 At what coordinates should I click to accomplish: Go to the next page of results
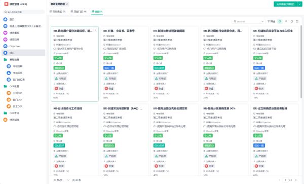pyautogui.click(x=296, y=180)
